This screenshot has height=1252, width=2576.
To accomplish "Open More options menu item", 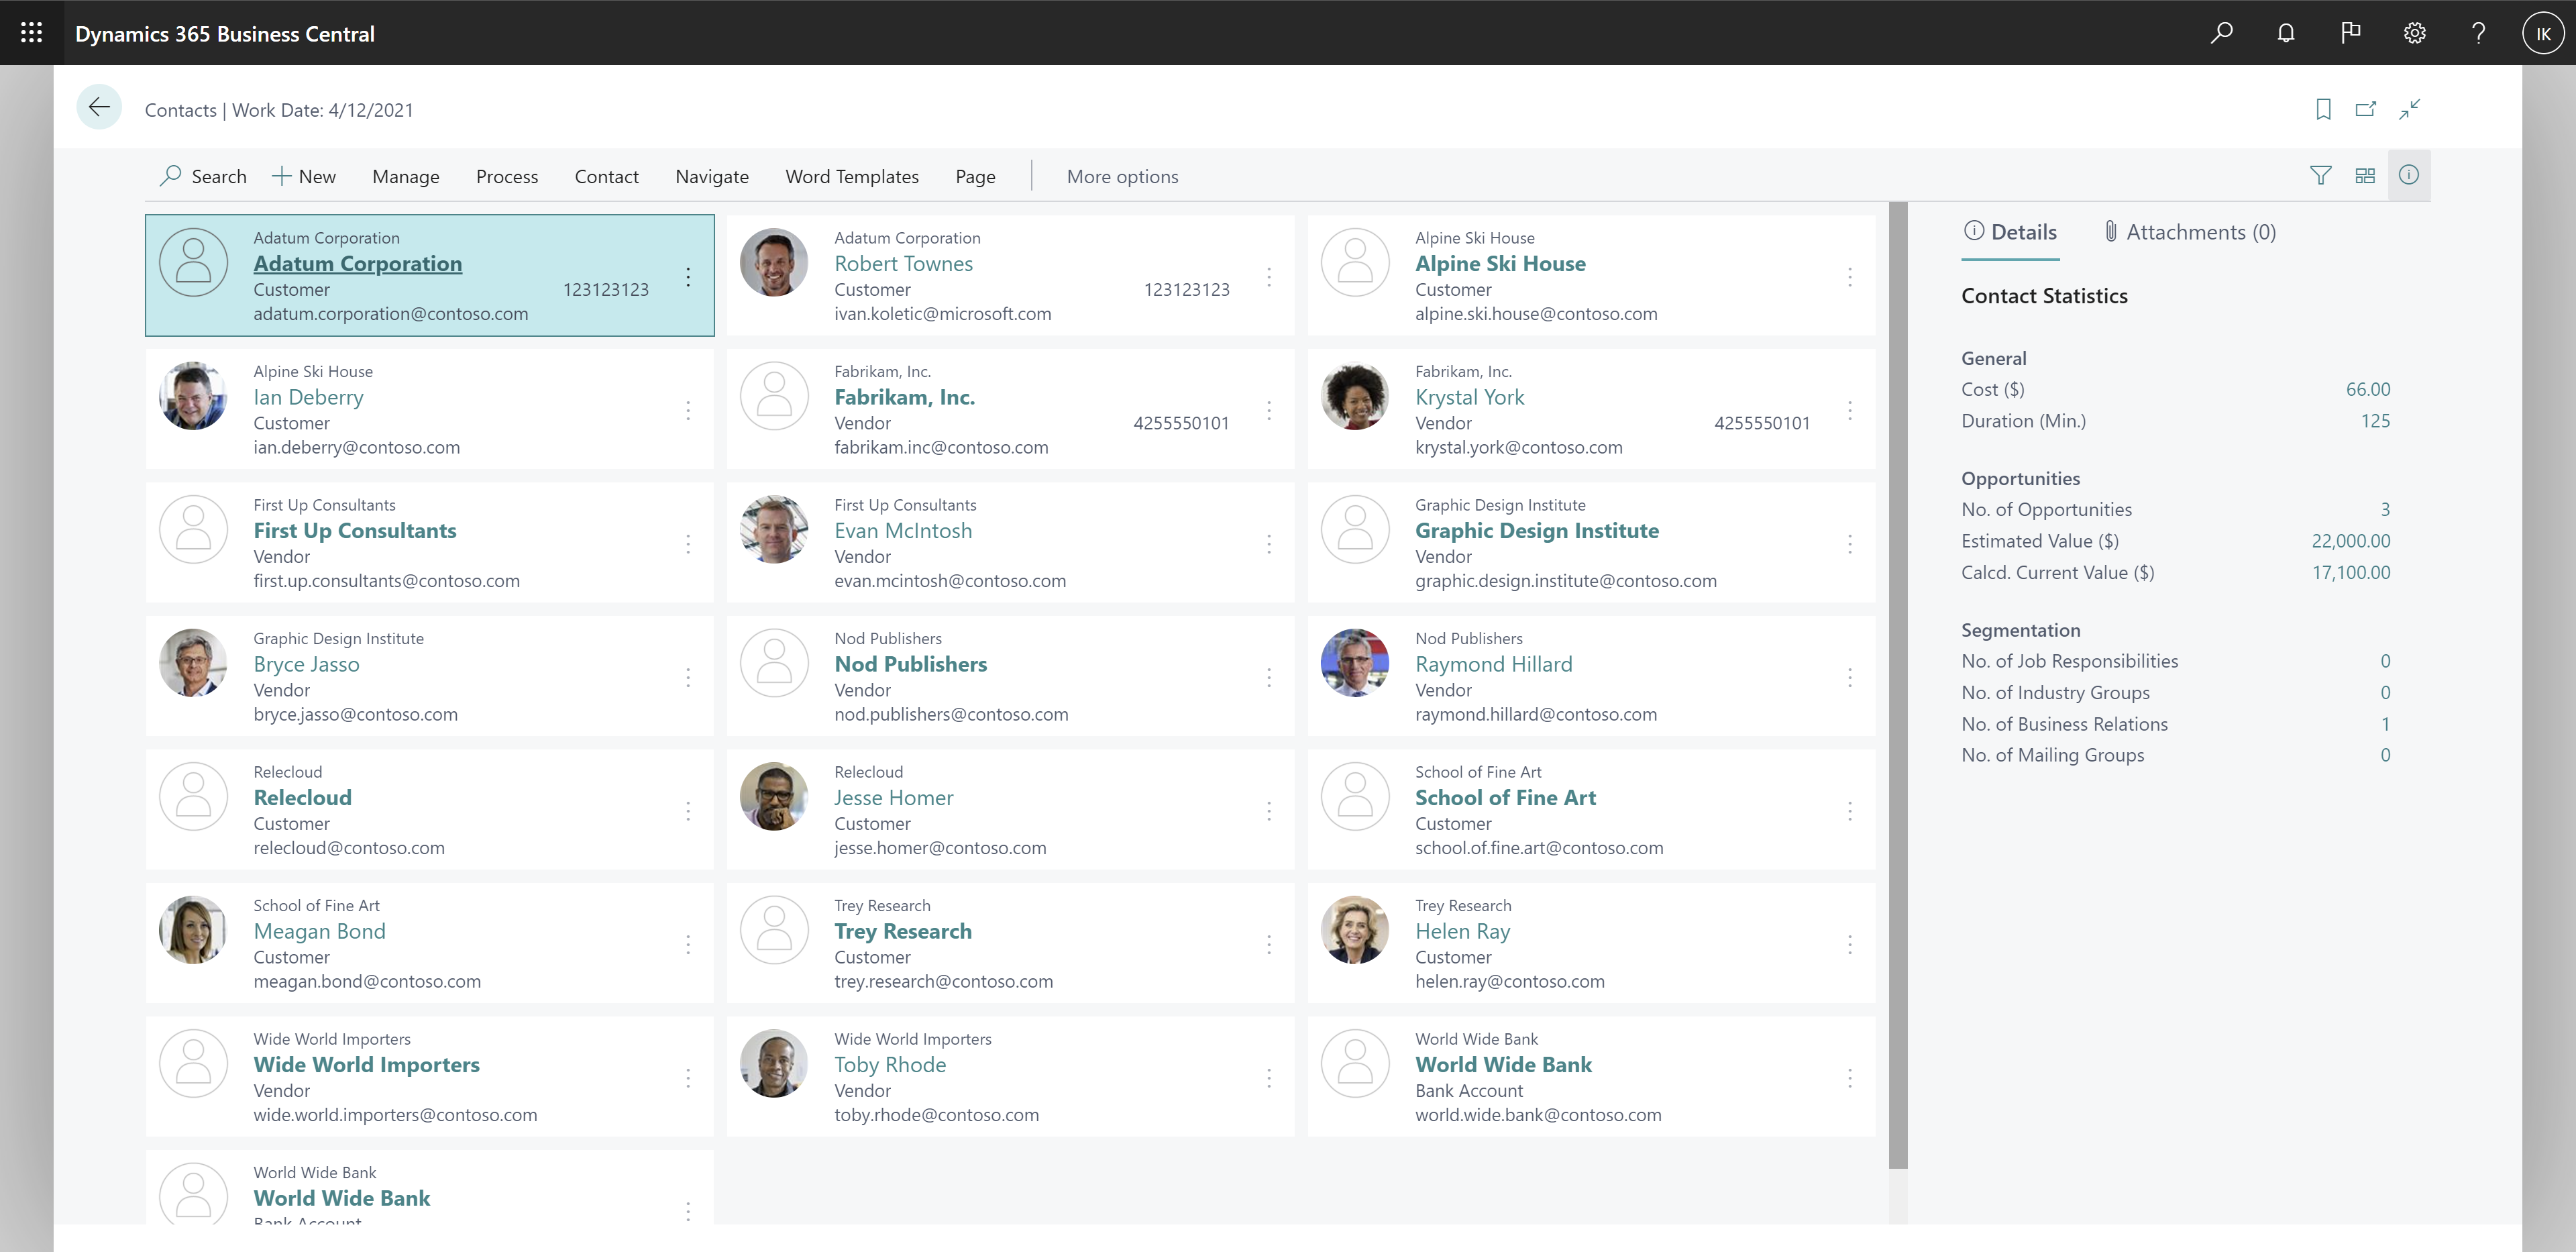I will (1122, 176).
